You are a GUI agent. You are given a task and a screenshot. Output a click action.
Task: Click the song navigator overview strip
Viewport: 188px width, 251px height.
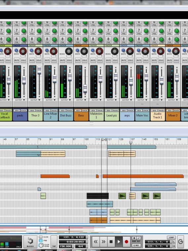94,230
